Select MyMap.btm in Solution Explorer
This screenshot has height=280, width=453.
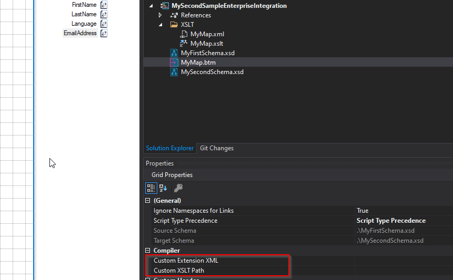(x=198, y=63)
